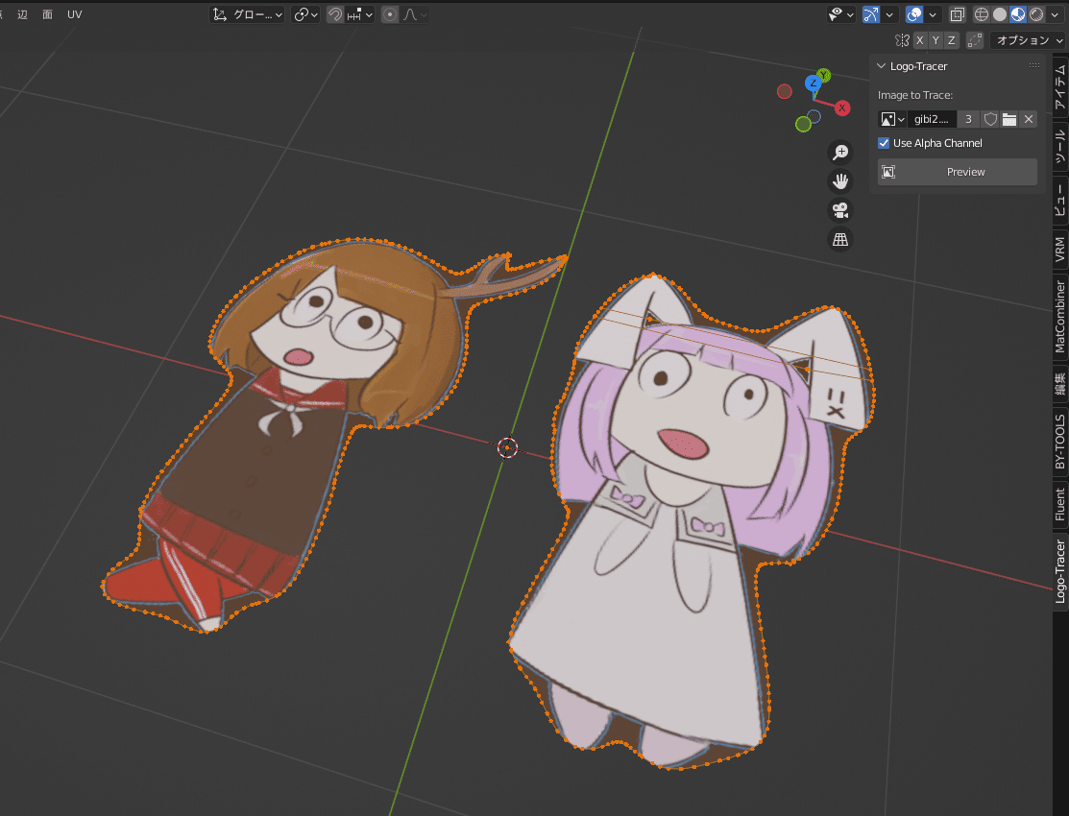1069x816 pixels.
Task: Switch perspective/orthographic with the grid icon
Action: point(840,239)
